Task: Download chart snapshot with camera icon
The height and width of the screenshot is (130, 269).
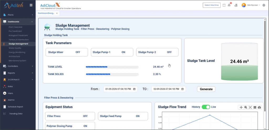Action: click(x=259, y=107)
